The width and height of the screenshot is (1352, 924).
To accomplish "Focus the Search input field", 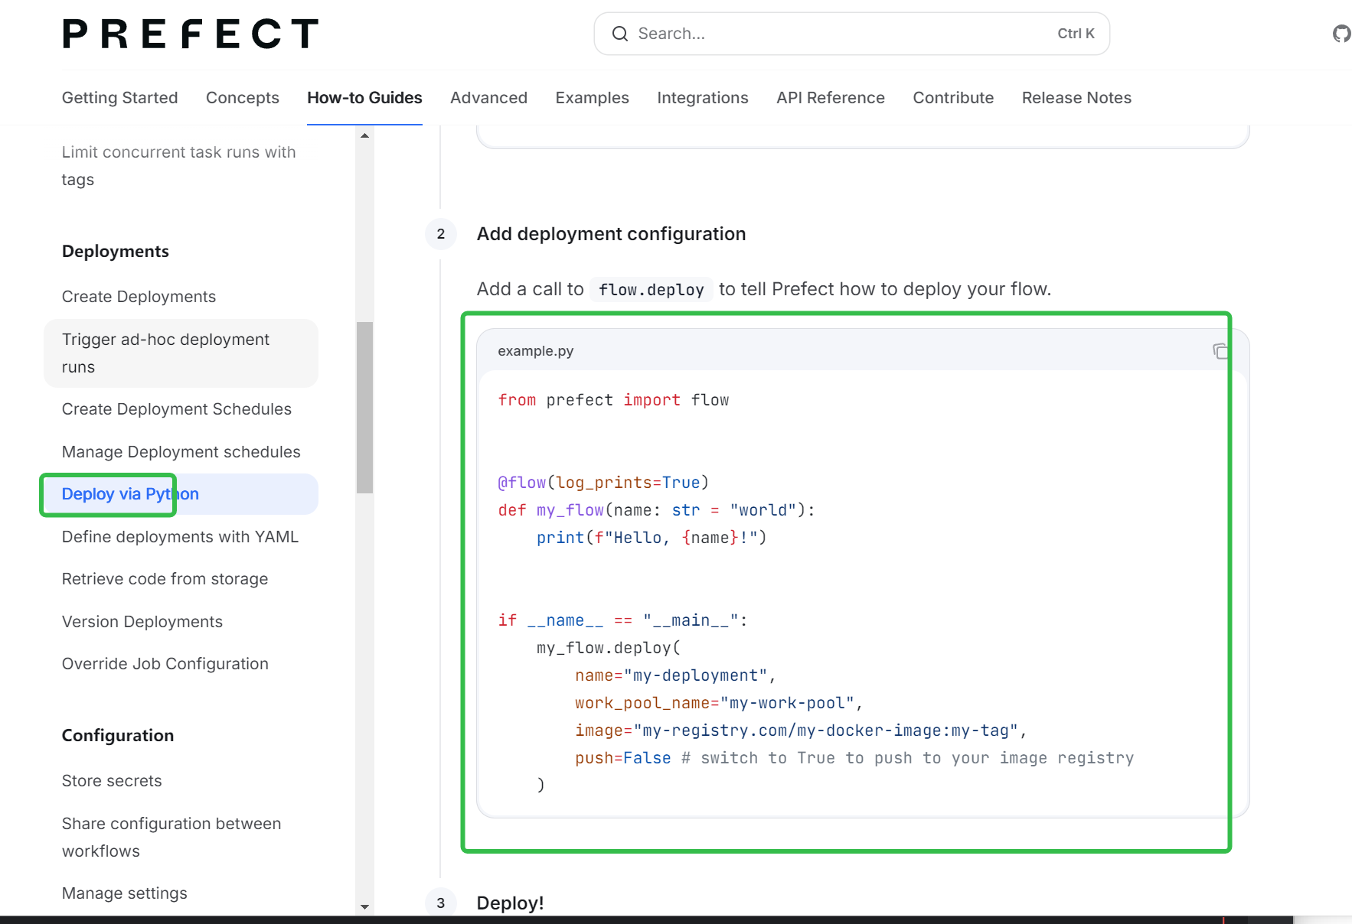I will (x=842, y=34).
